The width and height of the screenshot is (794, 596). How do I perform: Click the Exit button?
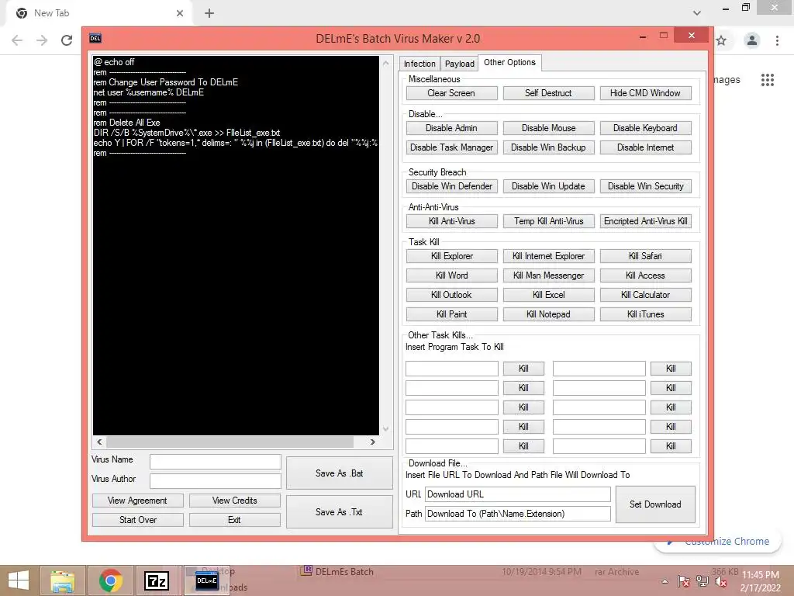(x=234, y=520)
